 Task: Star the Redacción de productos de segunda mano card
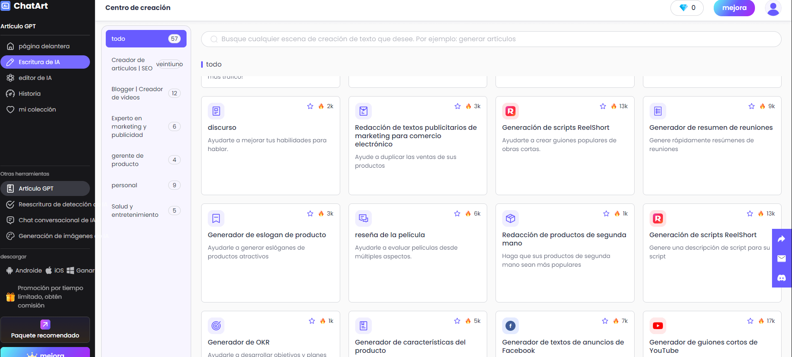click(x=606, y=213)
